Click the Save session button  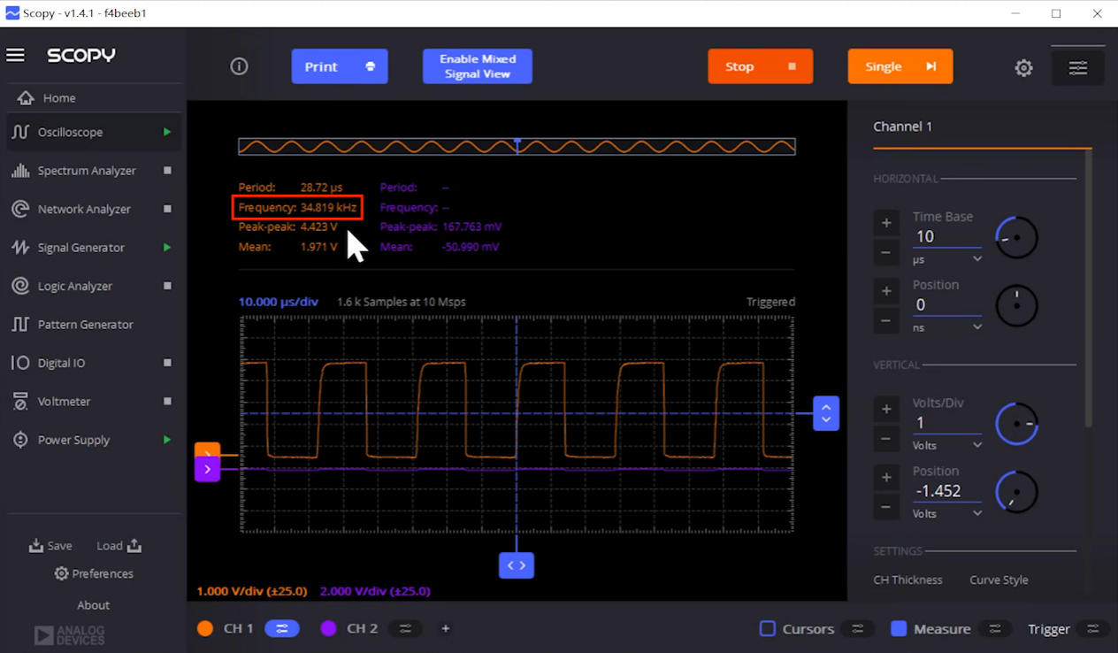[50, 546]
